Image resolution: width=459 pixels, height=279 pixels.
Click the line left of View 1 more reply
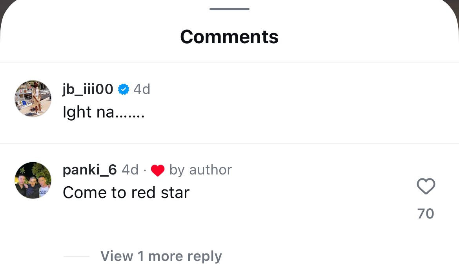(x=76, y=256)
